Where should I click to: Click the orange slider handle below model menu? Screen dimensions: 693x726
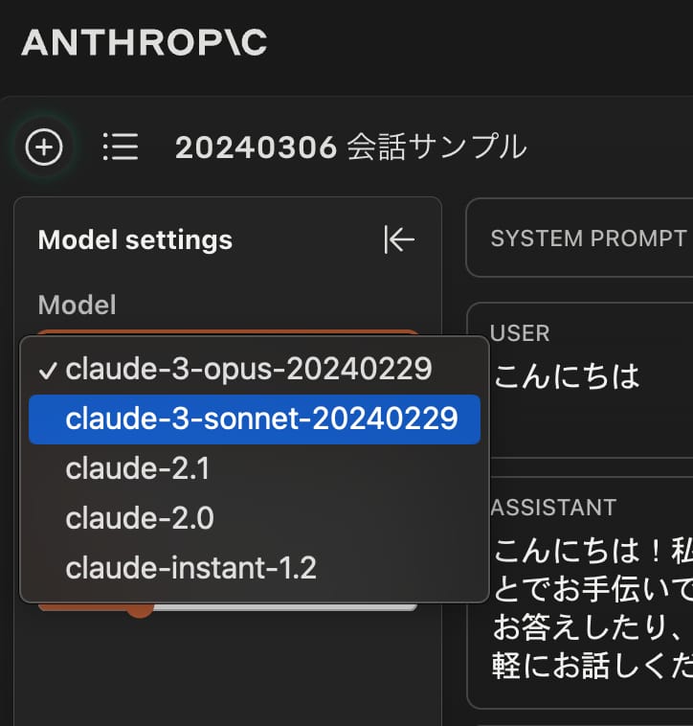[141, 608]
